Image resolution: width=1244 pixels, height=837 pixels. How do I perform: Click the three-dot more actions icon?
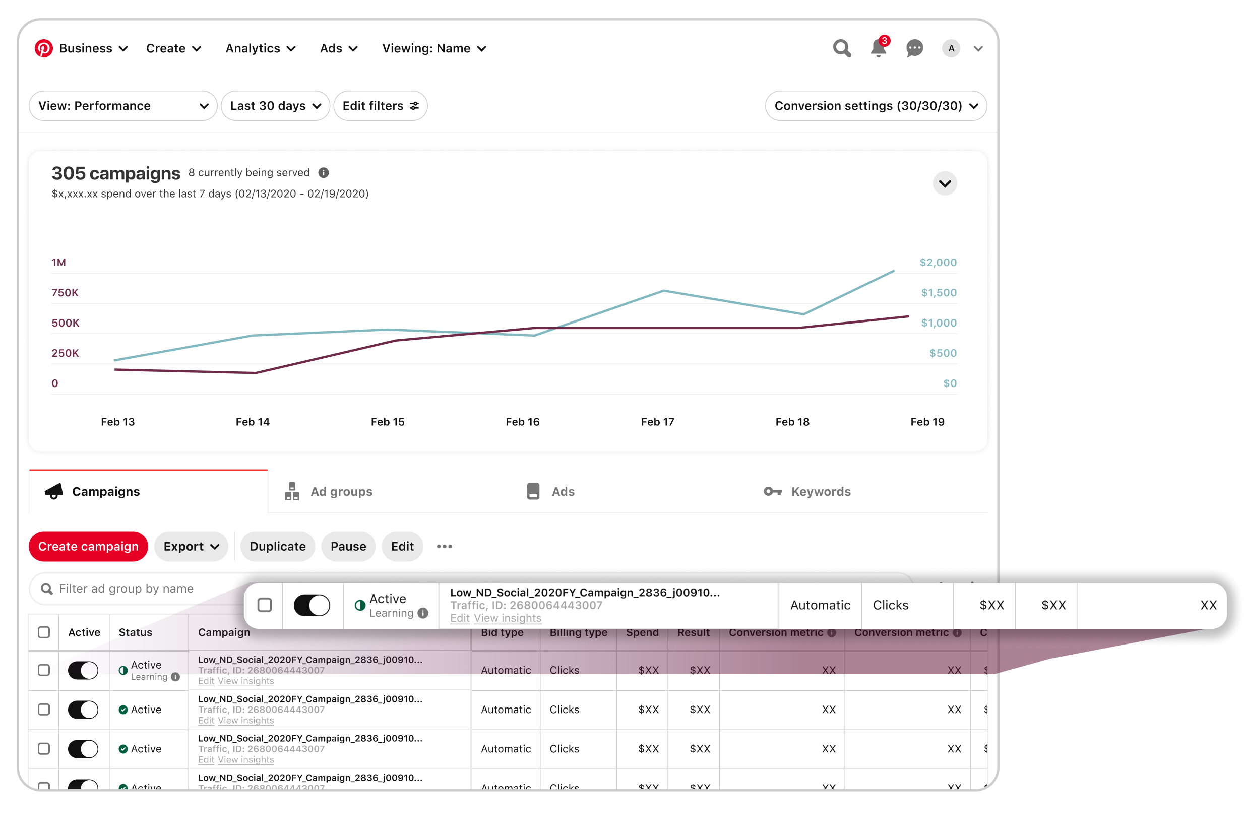444,547
